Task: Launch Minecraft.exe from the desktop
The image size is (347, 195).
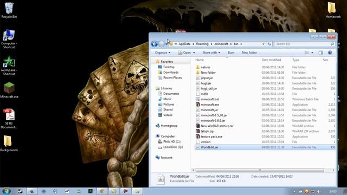Action: point(9,90)
